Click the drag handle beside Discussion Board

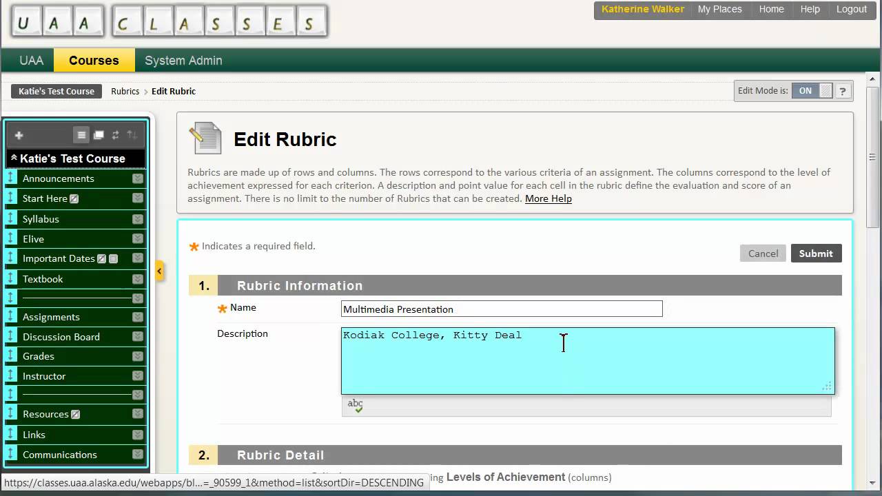coord(11,337)
